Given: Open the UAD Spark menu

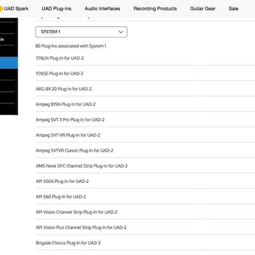Looking at the screenshot, I should (x=16, y=9).
